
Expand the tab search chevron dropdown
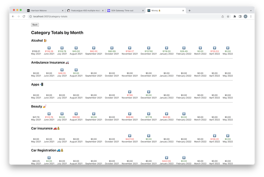[x=251, y=11]
